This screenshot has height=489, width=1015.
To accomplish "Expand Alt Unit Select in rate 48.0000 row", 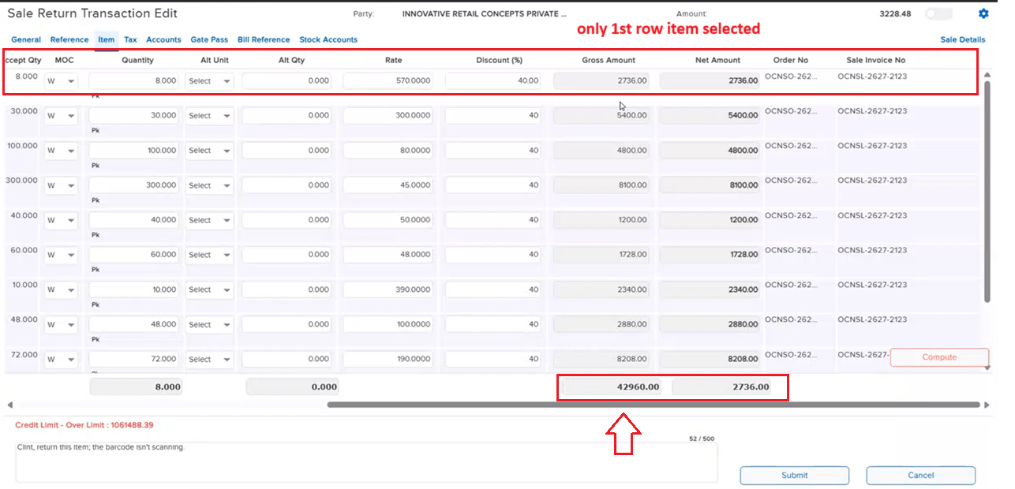I will [209, 255].
